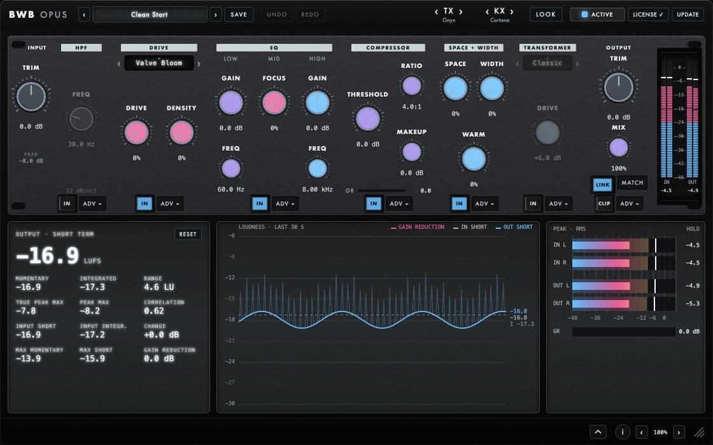Enable the HPF IN switch
The width and height of the screenshot is (713, 445).
pyautogui.click(x=67, y=203)
